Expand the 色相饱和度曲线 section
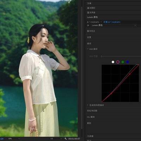Screen dimensions: 141x141 coord(88,105)
